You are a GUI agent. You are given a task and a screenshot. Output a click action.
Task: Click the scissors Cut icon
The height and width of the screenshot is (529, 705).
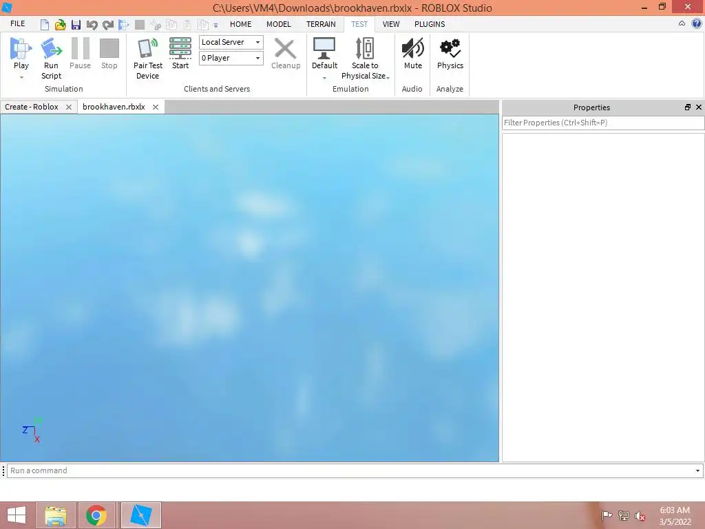point(156,24)
